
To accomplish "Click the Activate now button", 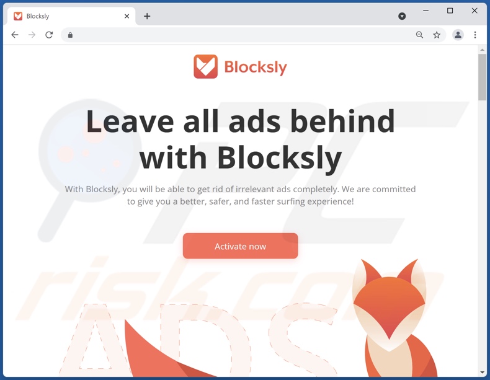I will click(x=240, y=246).
